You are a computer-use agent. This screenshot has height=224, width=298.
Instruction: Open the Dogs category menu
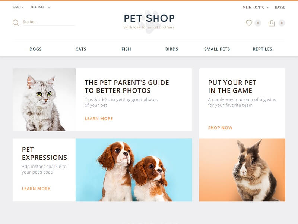tap(35, 49)
